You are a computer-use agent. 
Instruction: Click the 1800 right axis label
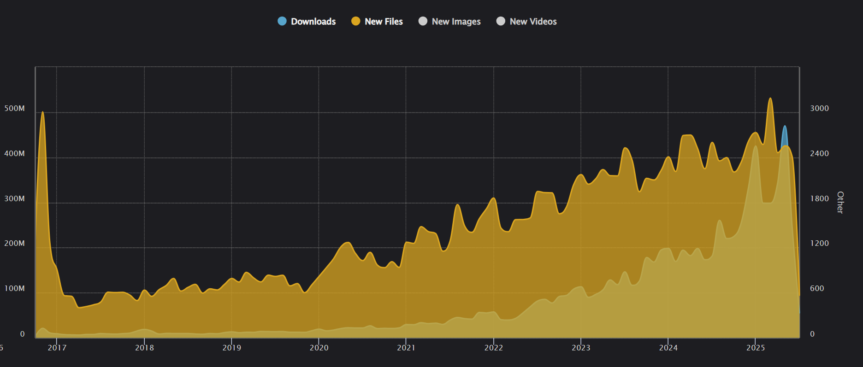pos(819,198)
